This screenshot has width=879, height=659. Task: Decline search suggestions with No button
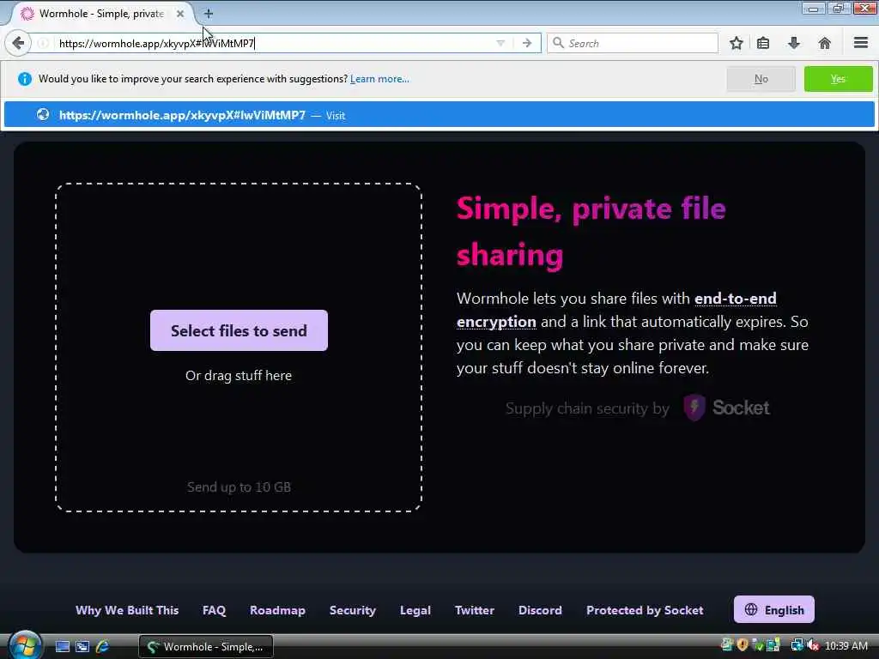click(761, 79)
